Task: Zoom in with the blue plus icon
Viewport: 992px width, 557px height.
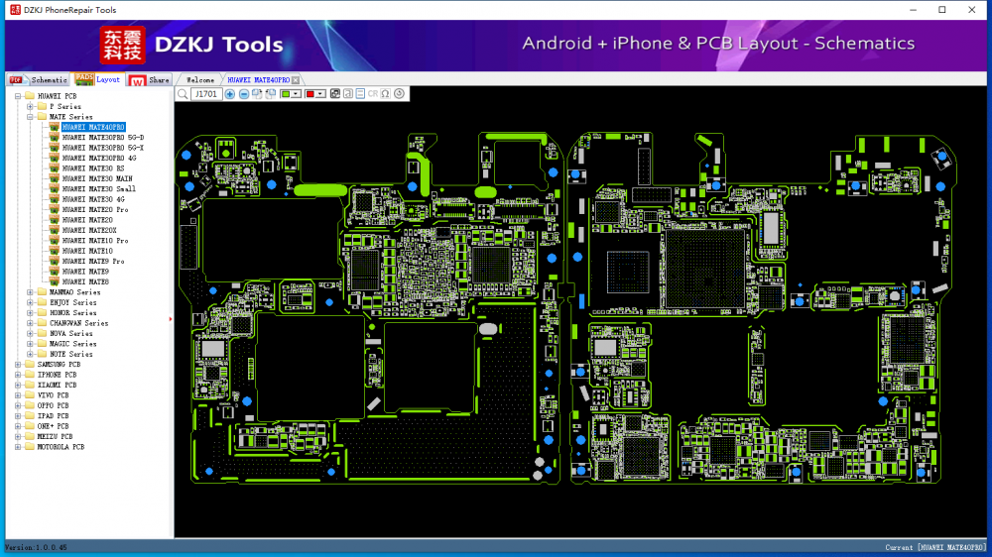Action: [230, 94]
